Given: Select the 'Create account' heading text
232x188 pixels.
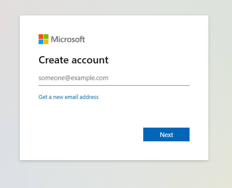Looking at the screenshot, I should tap(73, 60).
